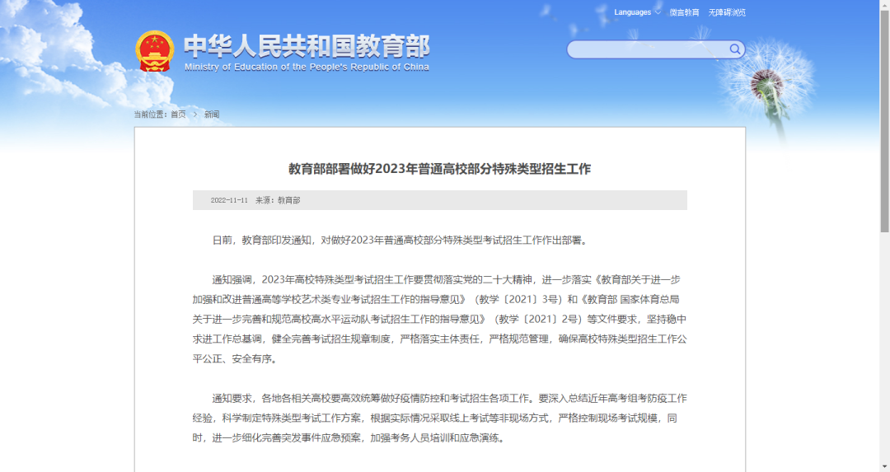This screenshot has width=890, height=472.
Task: Open the Languages dropdown menu
Action: click(x=633, y=12)
